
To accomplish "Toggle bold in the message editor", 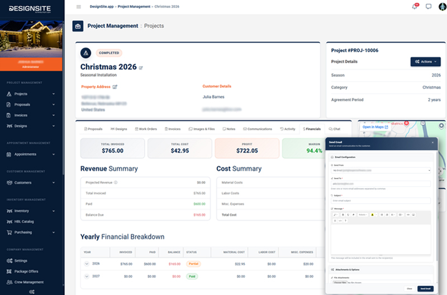I will [343, 215].
